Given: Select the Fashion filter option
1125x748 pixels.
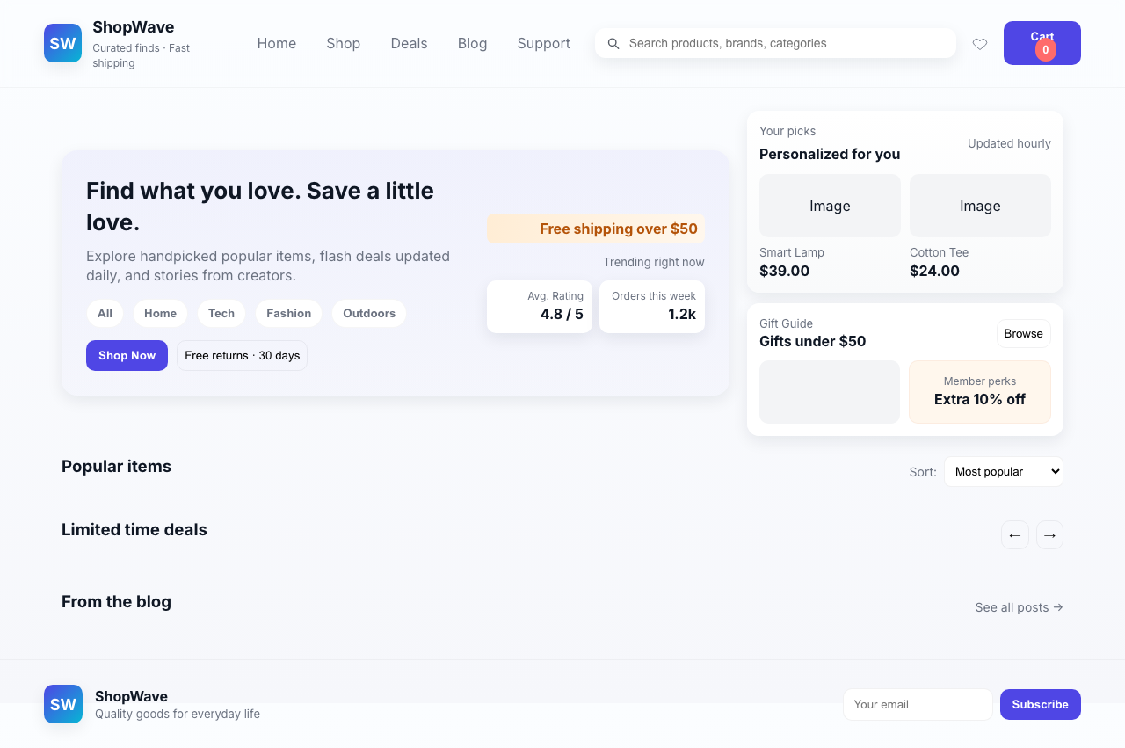Looking at the screenshot, I should pyautogui.click(x=288, y=313).
